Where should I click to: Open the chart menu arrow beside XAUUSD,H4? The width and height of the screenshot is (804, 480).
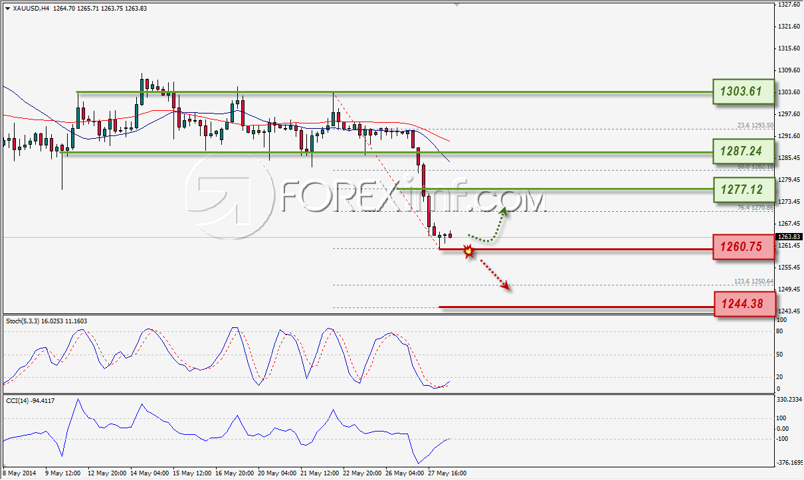[x=7, y=9]
